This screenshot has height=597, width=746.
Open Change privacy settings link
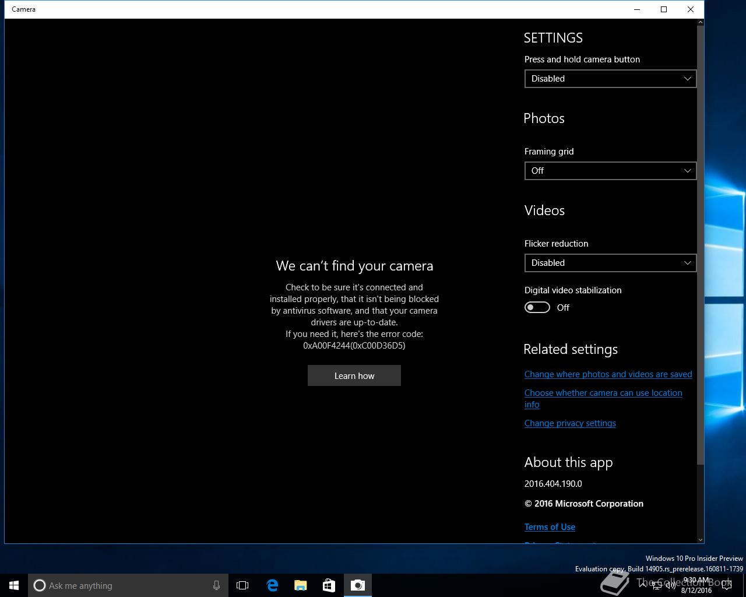[x=570, y=423]
